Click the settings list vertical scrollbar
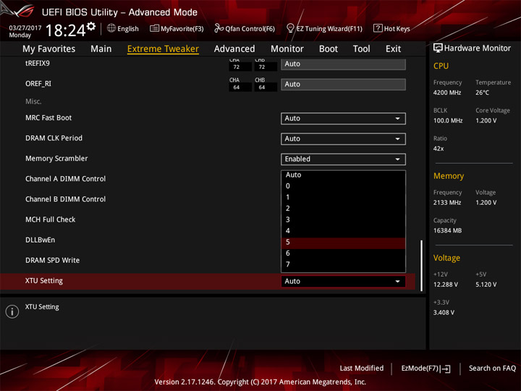This screenshot has height=391, width=521. tap(422, 265)
